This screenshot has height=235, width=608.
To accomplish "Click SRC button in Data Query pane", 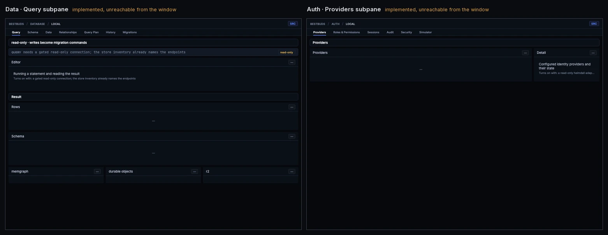I will point(293,24).
